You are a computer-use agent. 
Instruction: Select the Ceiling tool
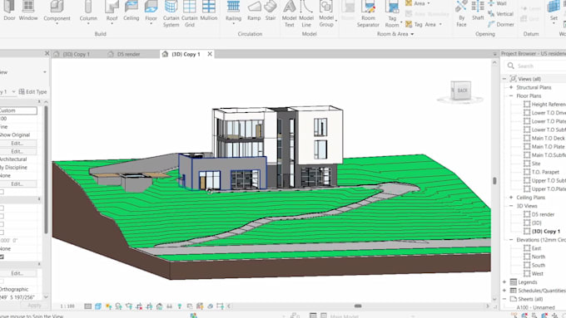[131, 11]
